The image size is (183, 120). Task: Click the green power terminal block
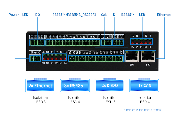35,58
